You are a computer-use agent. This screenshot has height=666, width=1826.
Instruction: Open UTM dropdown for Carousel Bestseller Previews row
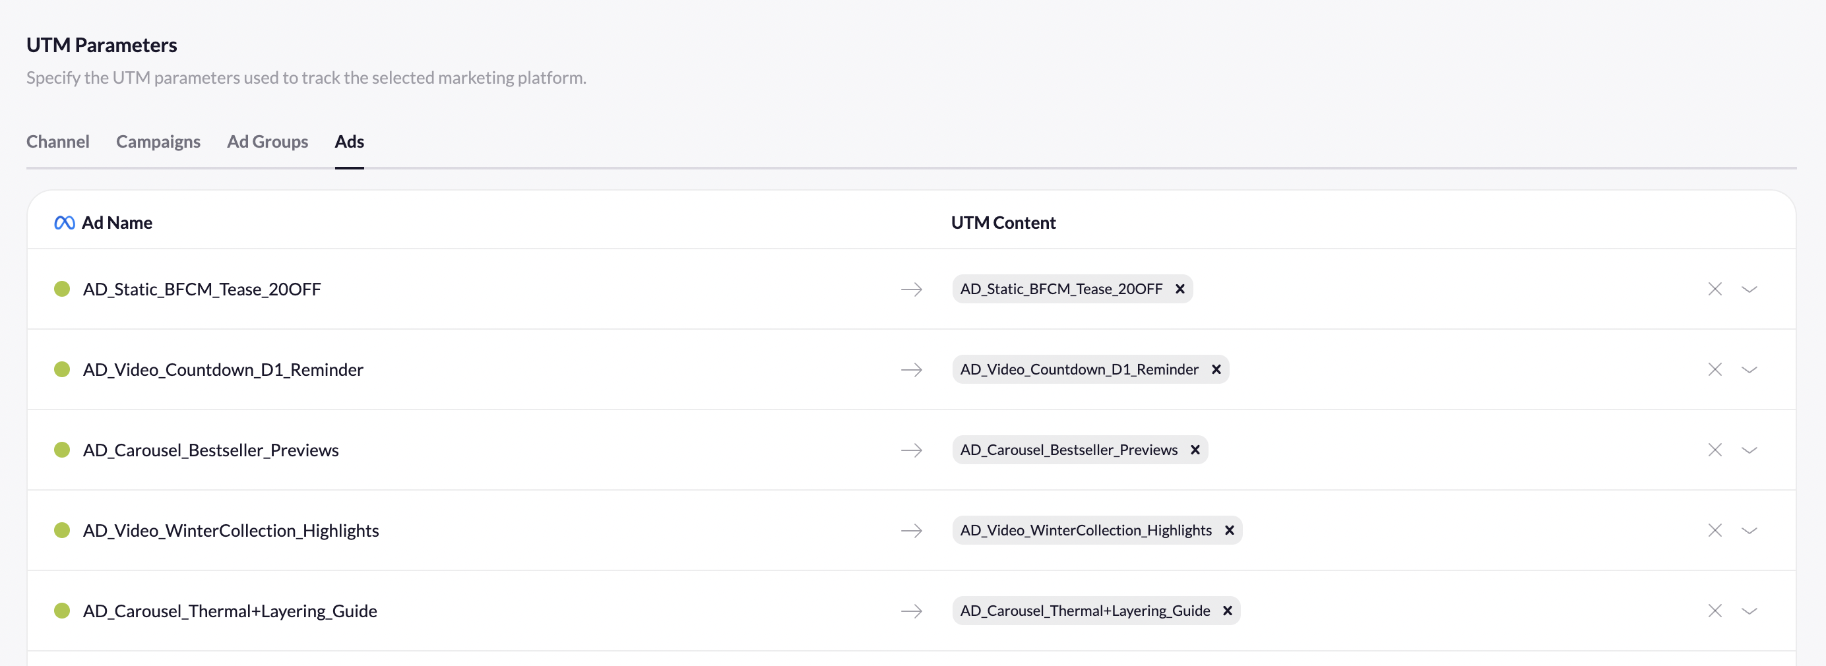(1749, 450)
